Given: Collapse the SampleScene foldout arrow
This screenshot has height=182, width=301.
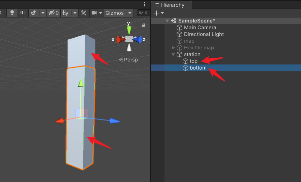Looking at the screenshot, I should pos(167,20).
